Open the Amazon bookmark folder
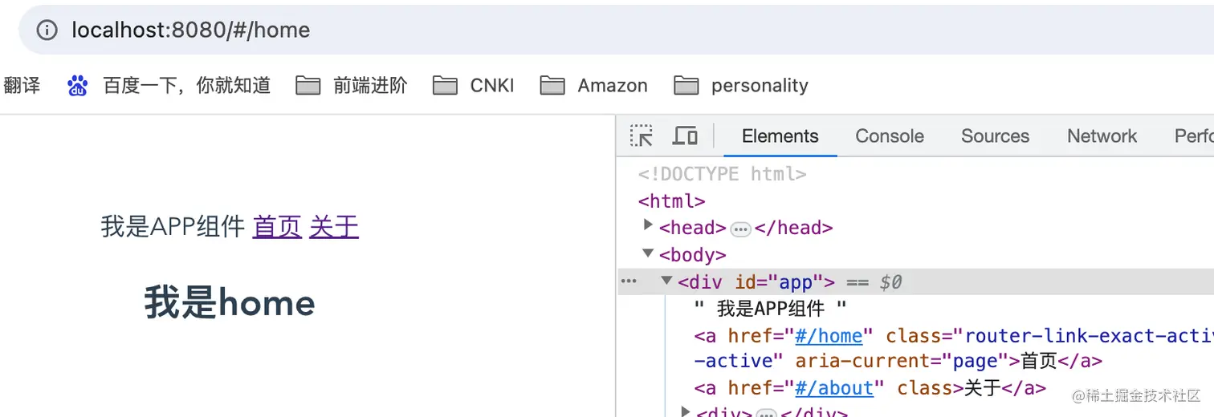Screen dimensions: 1214x417 pos(593,85)
